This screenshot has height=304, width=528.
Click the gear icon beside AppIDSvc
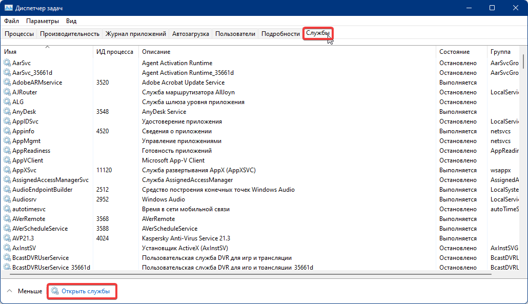click(7, 121)
